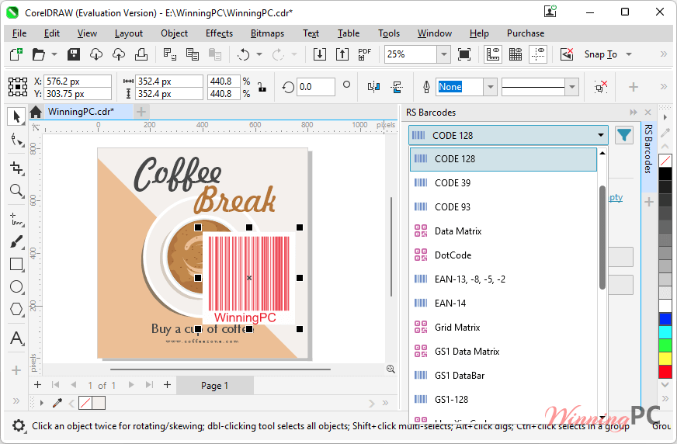
Task: Click the barcode list scrollbar thumb
Action: pyautogui.click(x=602, y=237)
